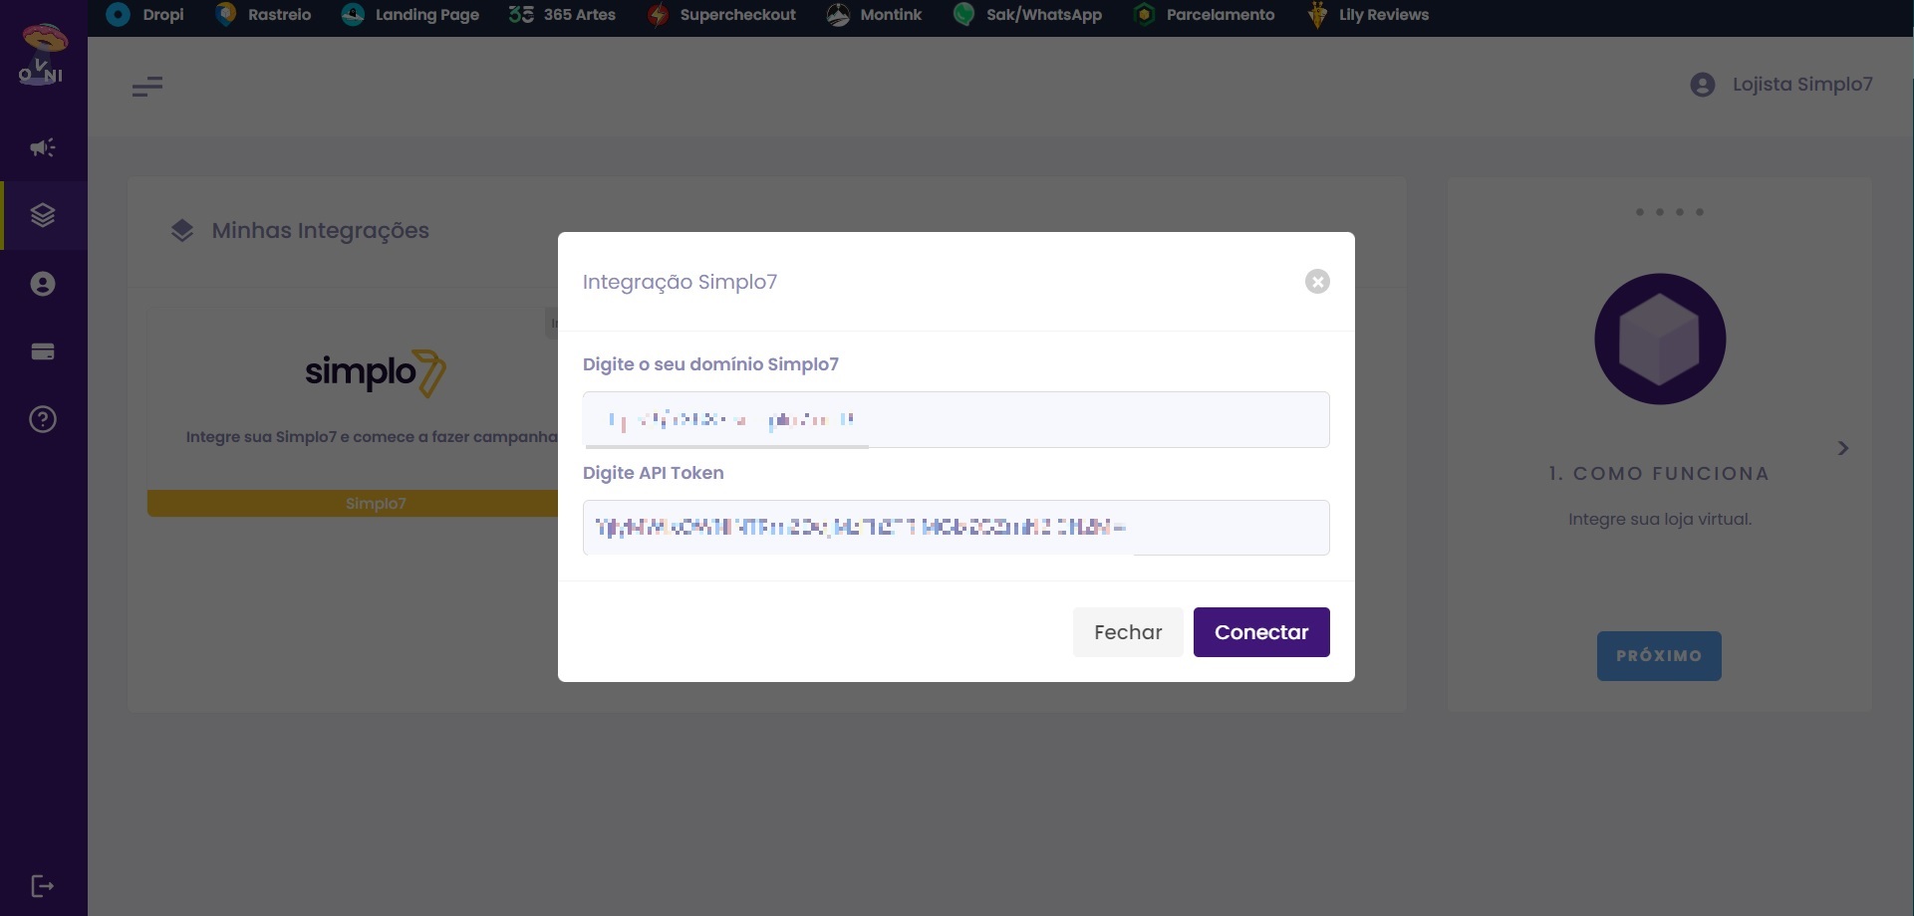Open the Rastreio link
This screenshot has height=916, width=1914.
pyautogui.click(x=279, y=15)
